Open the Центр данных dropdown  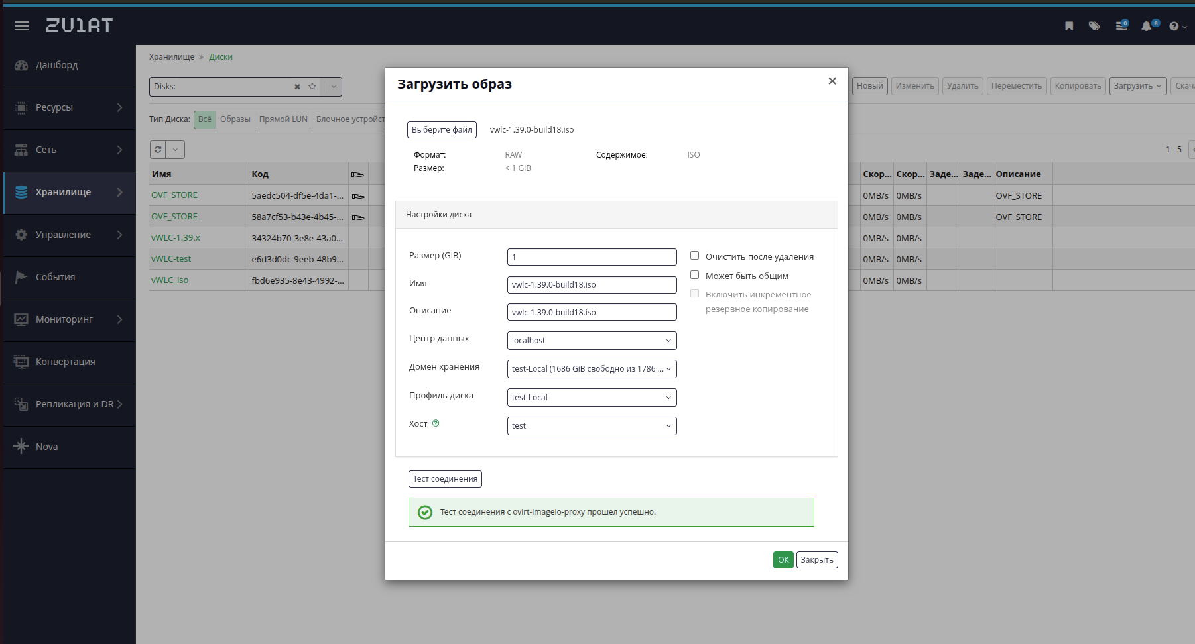click(x=592, y=341)
